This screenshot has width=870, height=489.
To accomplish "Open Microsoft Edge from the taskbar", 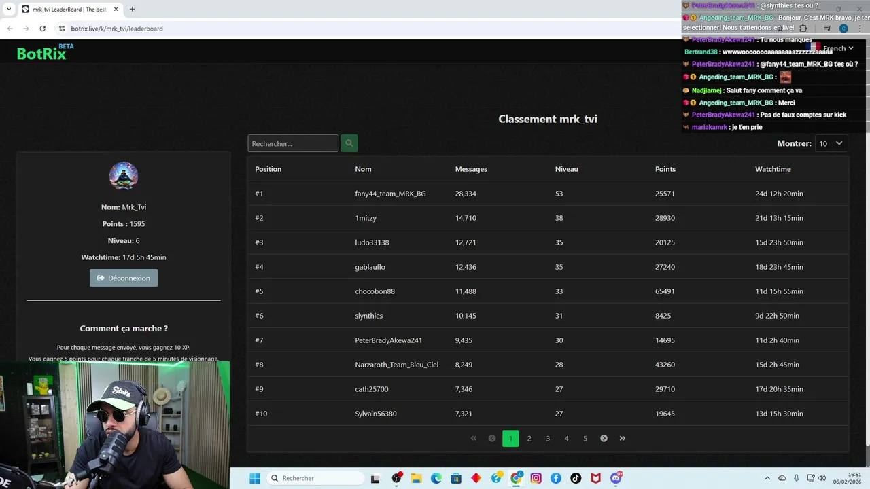I will (x=436, y=478).
